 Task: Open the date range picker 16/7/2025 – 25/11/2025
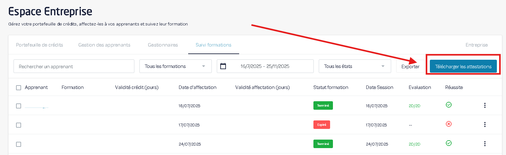pyautogui.click(x=265, y=66)
